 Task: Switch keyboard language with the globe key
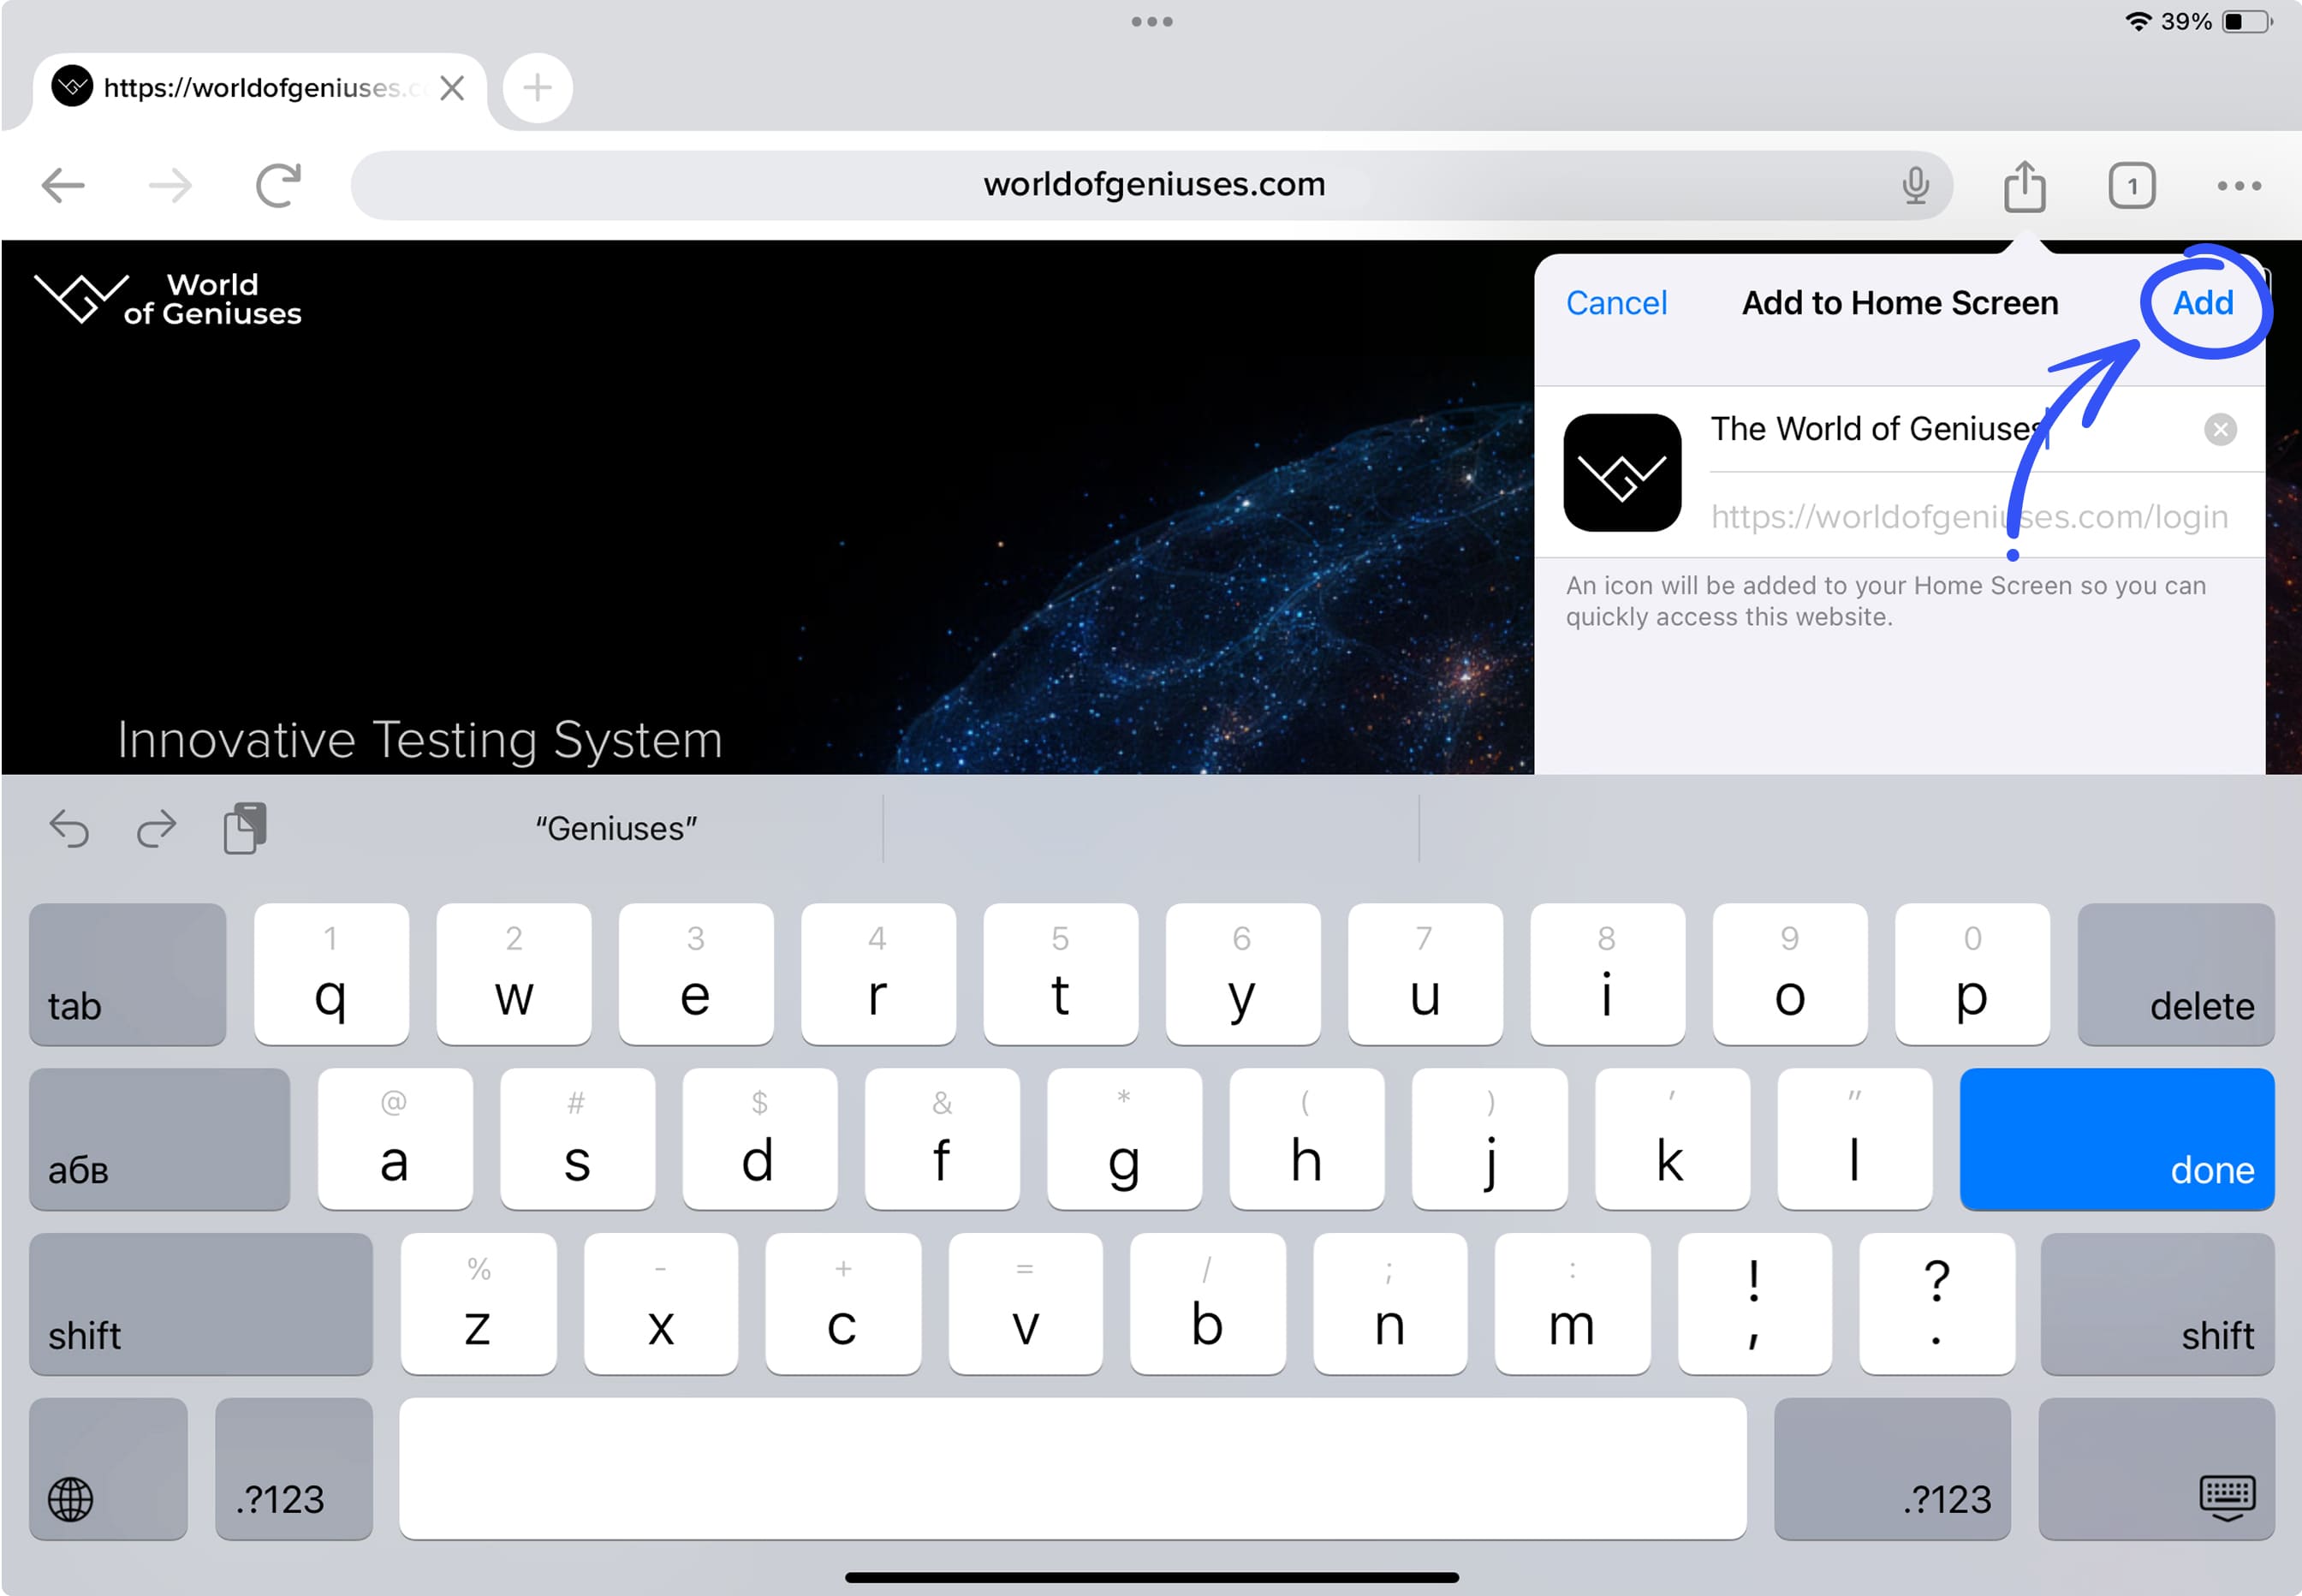(x=108, y=1469)
